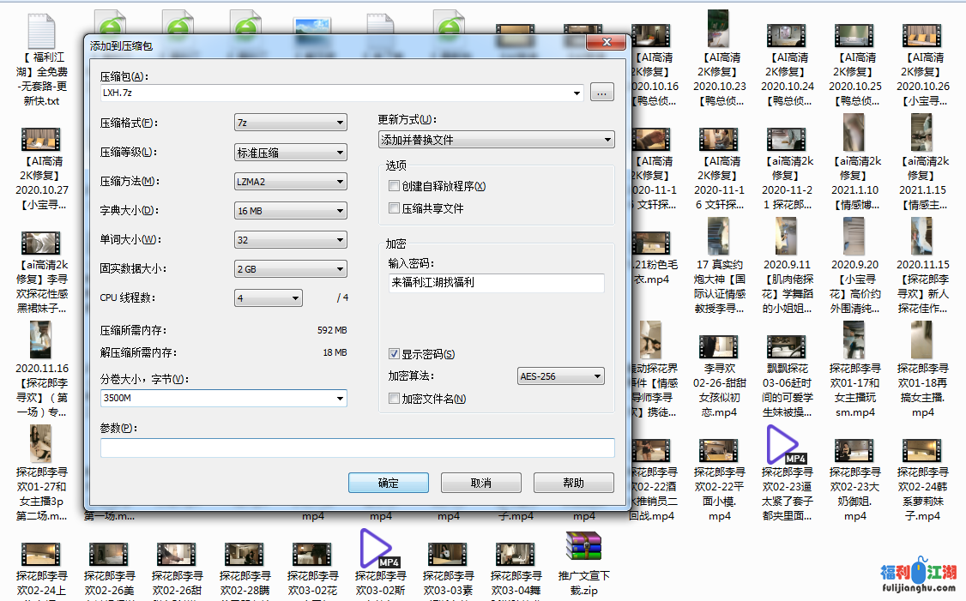The image size is (966, 601).
Task: Select the text file icon at top-left
Action: pyautogui.click(x=41, y=31)
